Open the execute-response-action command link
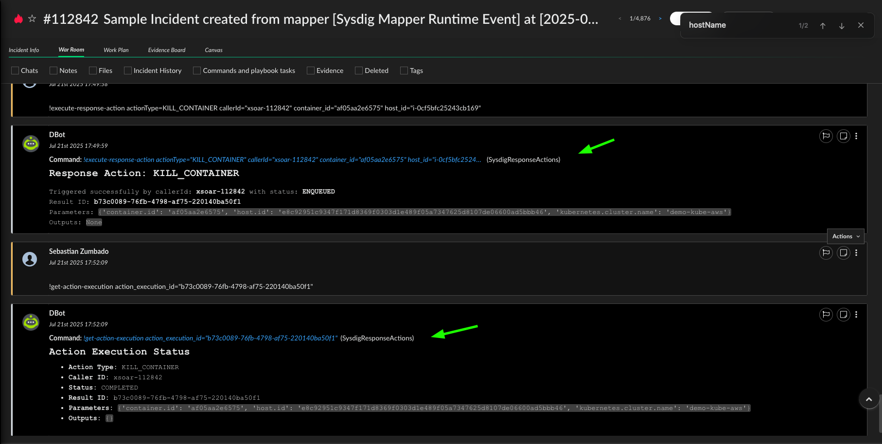Image resolution: width=882 pixels, height=444 pixels. [282, 160]
